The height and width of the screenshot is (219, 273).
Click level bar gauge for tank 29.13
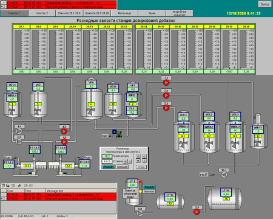tap(120, 49)
